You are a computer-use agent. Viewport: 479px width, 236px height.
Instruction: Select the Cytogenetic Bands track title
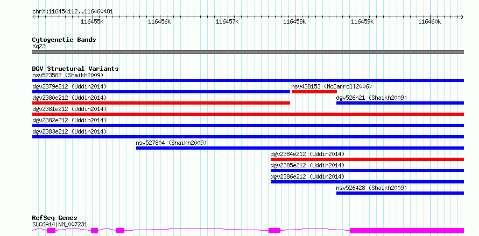(64, 40)
